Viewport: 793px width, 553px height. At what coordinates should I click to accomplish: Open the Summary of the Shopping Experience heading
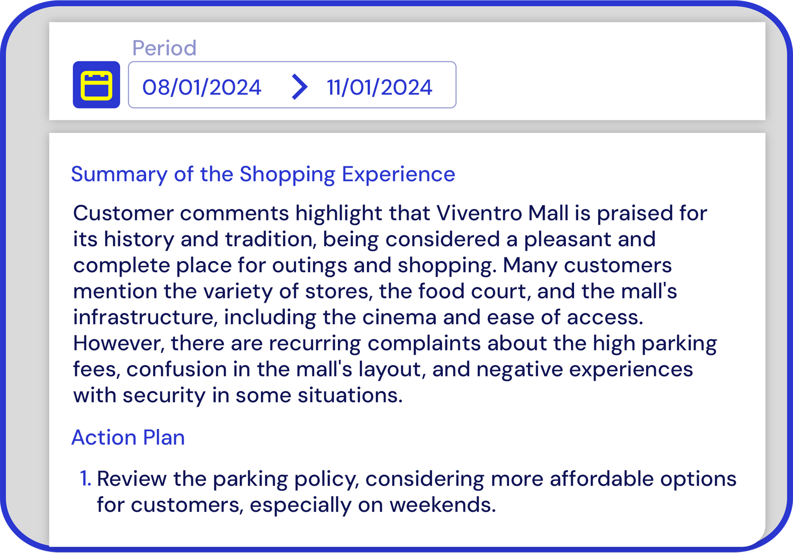click(263, 174)
